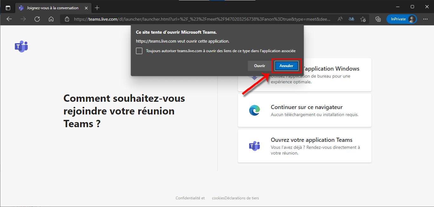The width and height of the screenshot is (434, 207).
Task: Add this page to favorites
Action: click(x=363, y=19)
